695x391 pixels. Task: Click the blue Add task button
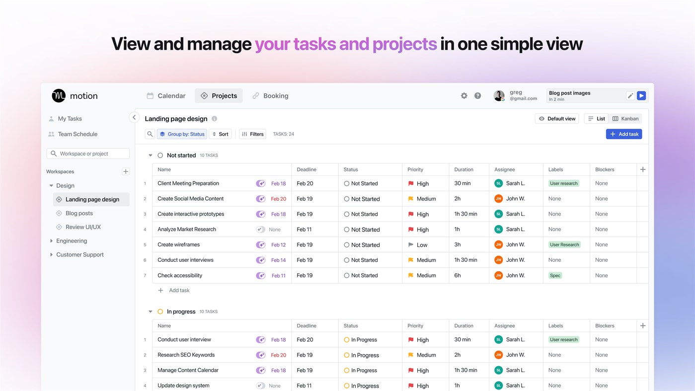[623, 134]
